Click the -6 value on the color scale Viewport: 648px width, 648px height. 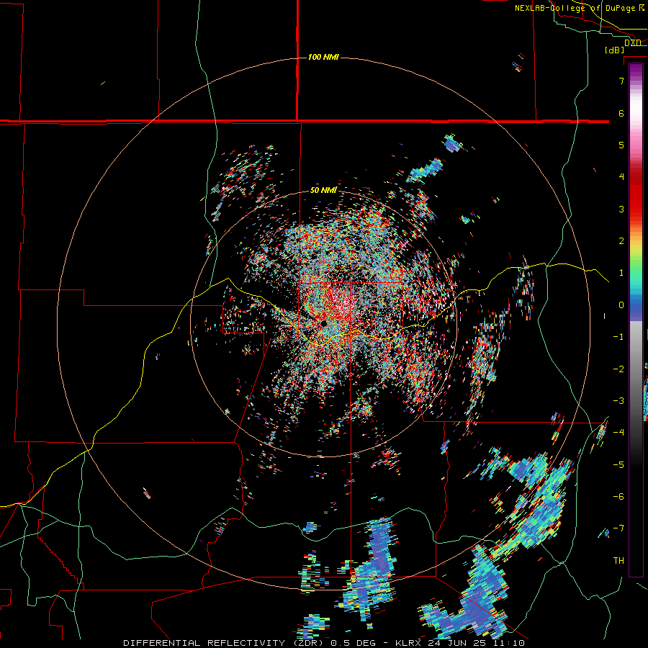[x=618, y=497]
